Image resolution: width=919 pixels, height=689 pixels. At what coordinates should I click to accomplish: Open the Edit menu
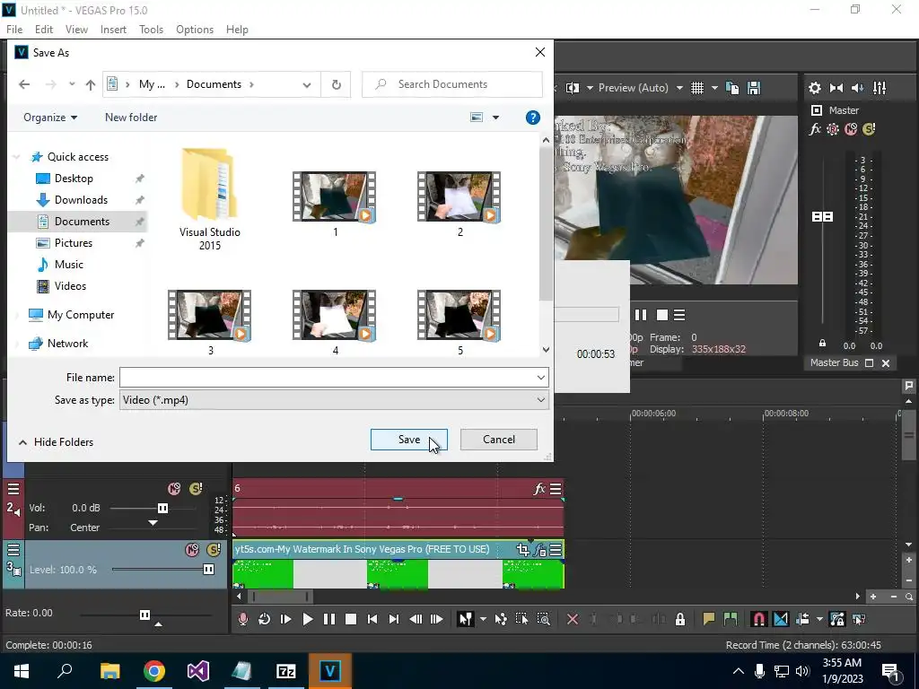pyautogui.click(x=44, y=30)
